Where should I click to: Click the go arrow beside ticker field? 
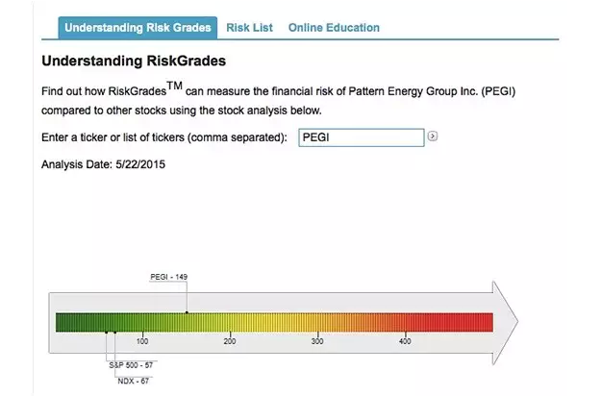click(x=433, y=136)
